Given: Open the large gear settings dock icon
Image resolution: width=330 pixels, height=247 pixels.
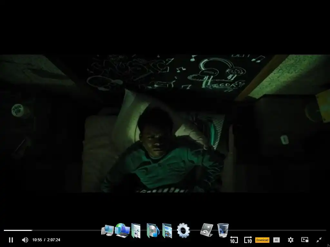Looking at the screenshot, I should point(183,230).
